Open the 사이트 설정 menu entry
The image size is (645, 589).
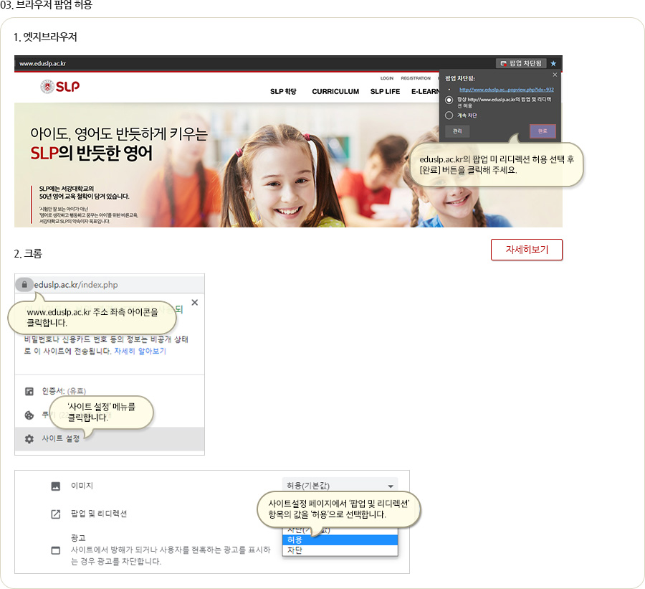point(110,439)
